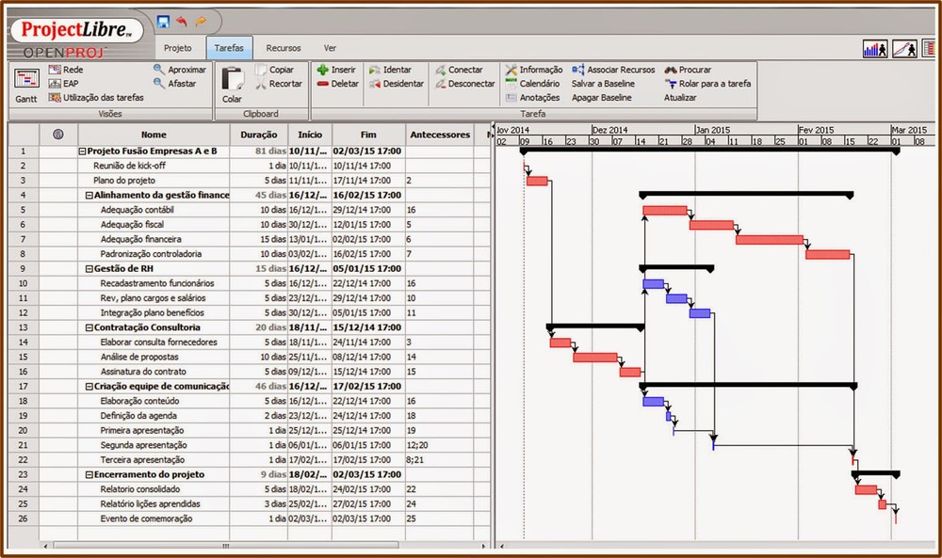Insert a new task with Inserir
Image resolution: width=942 pixels, height=558 pixels.
point(337,69)
